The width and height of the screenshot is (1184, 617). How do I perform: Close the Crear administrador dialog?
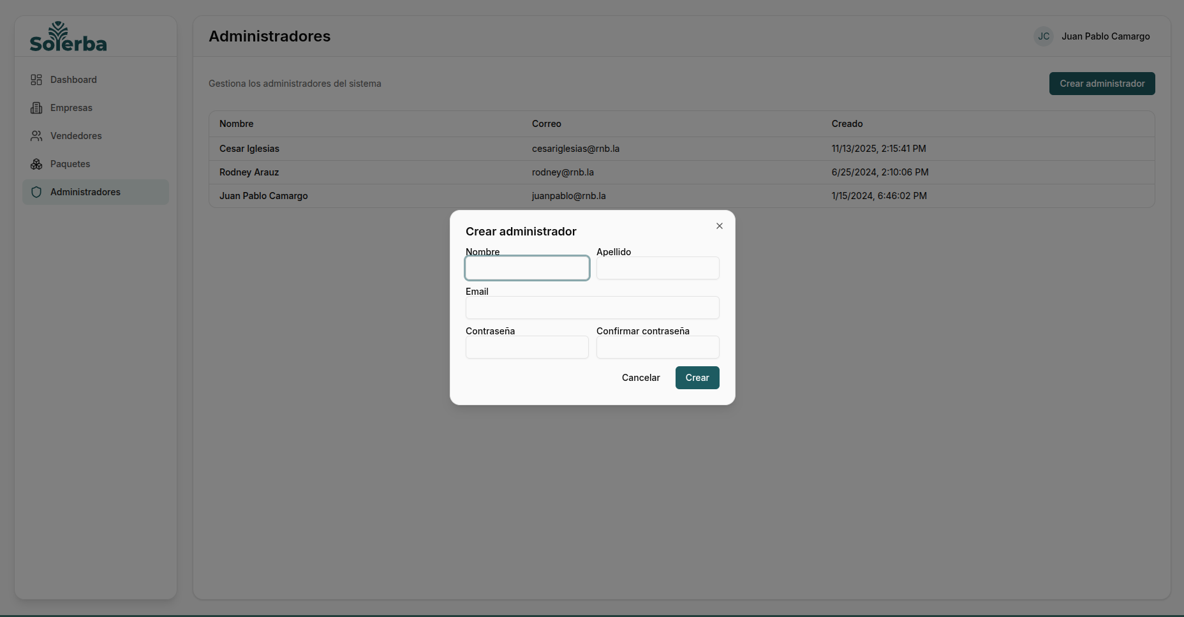pos(719,226)
